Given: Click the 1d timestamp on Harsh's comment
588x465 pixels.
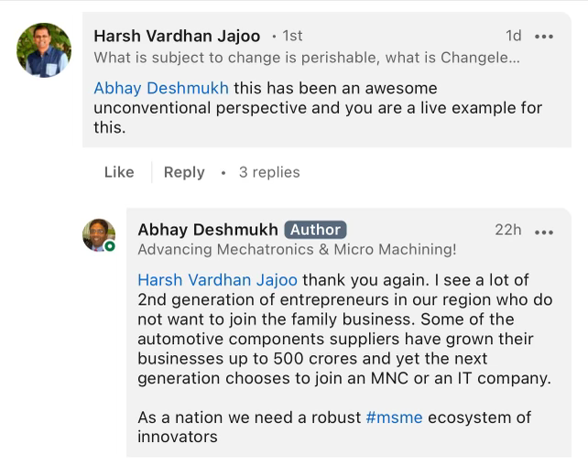Looking at the screenshot, I should tap(514, 36).
